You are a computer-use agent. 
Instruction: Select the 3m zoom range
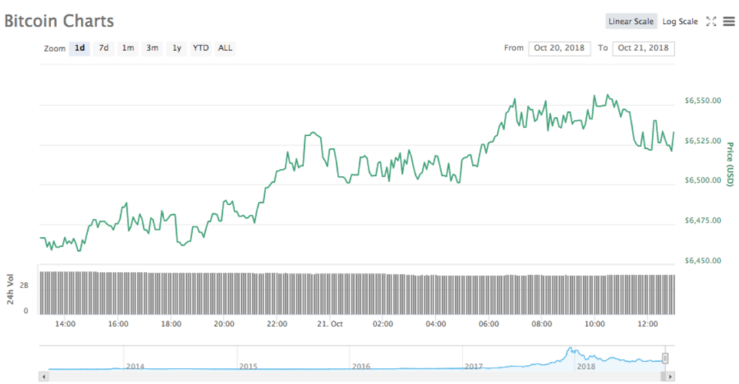point(152,48)
